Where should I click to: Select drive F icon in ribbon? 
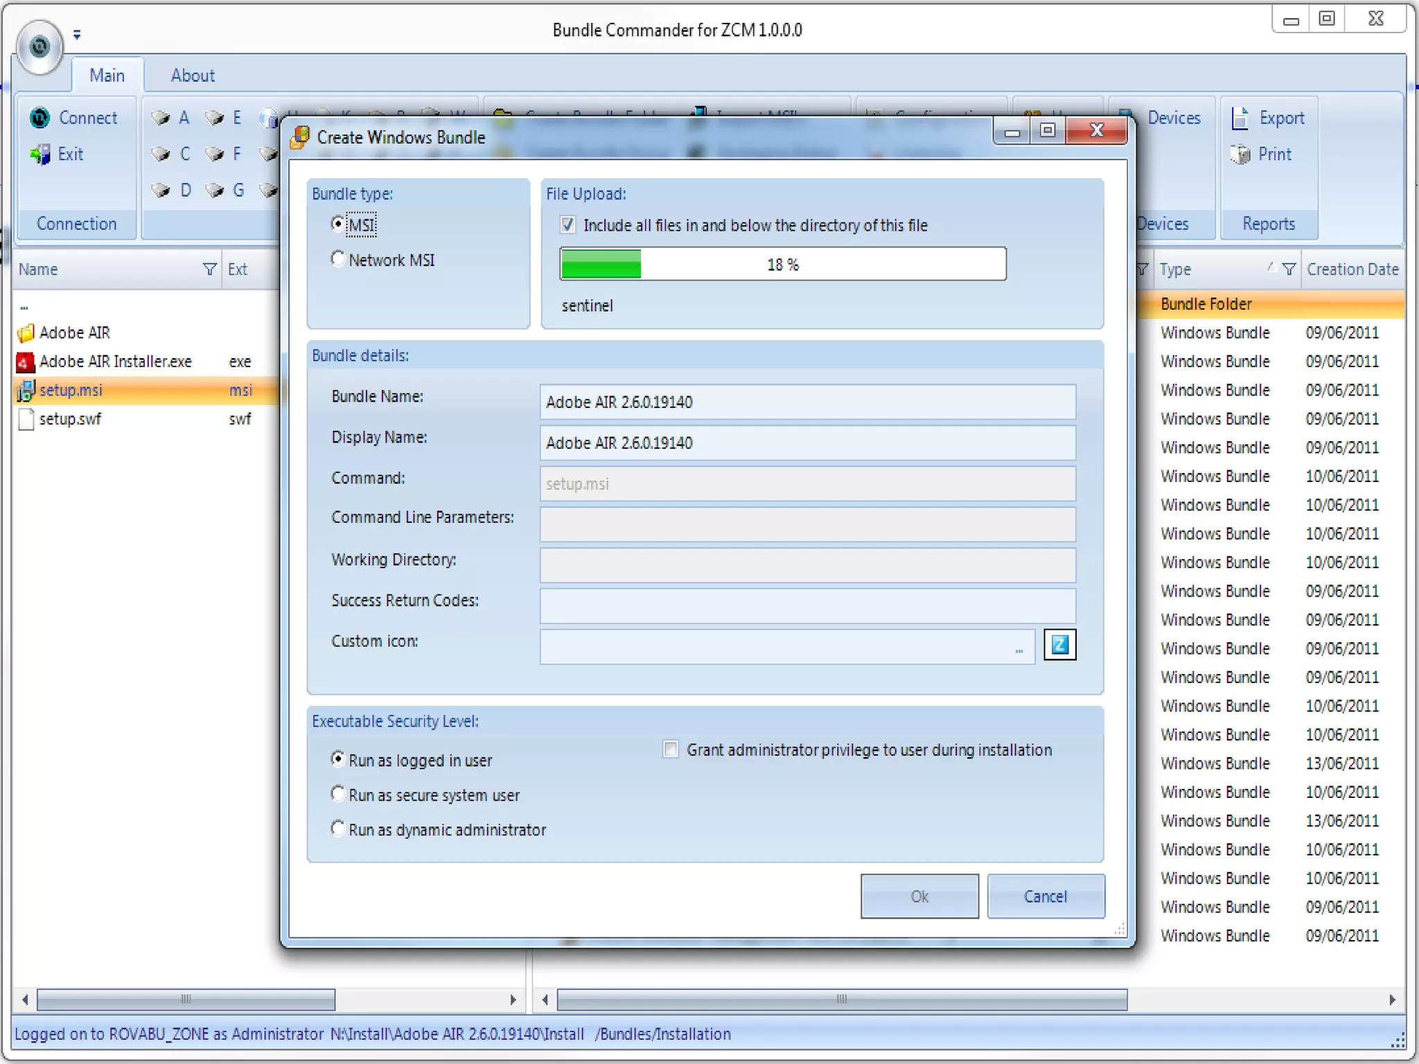215,154
